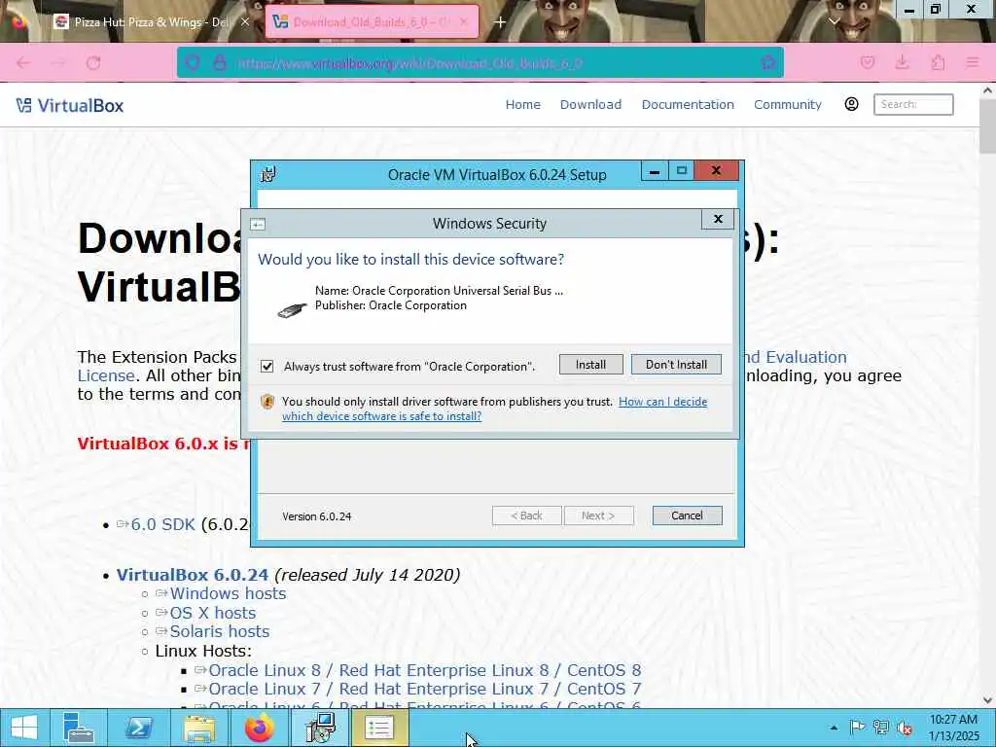996x747 pixels.
Task: Download the OS X hosts build
Action: [x=213, y=613]
